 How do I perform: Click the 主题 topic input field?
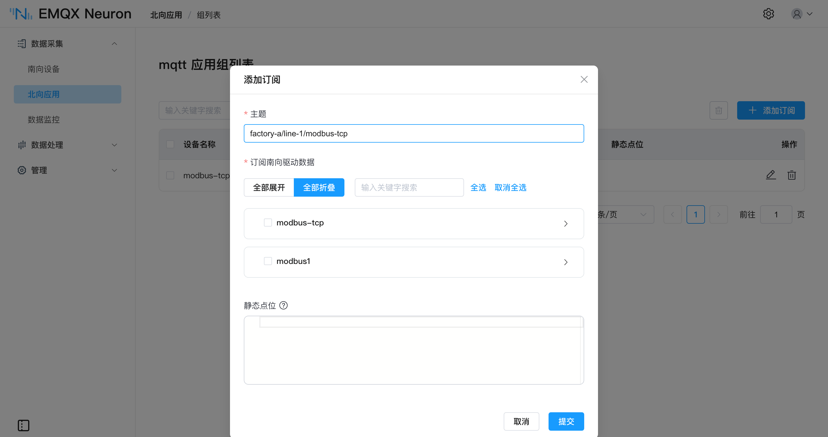click(x=414, y=133)
